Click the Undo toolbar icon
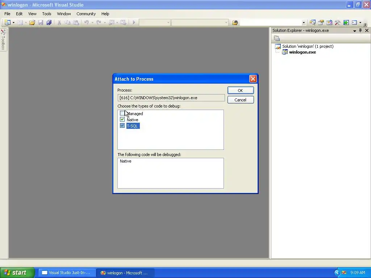The height and width of the screenshot is (278, 371). 86,22
